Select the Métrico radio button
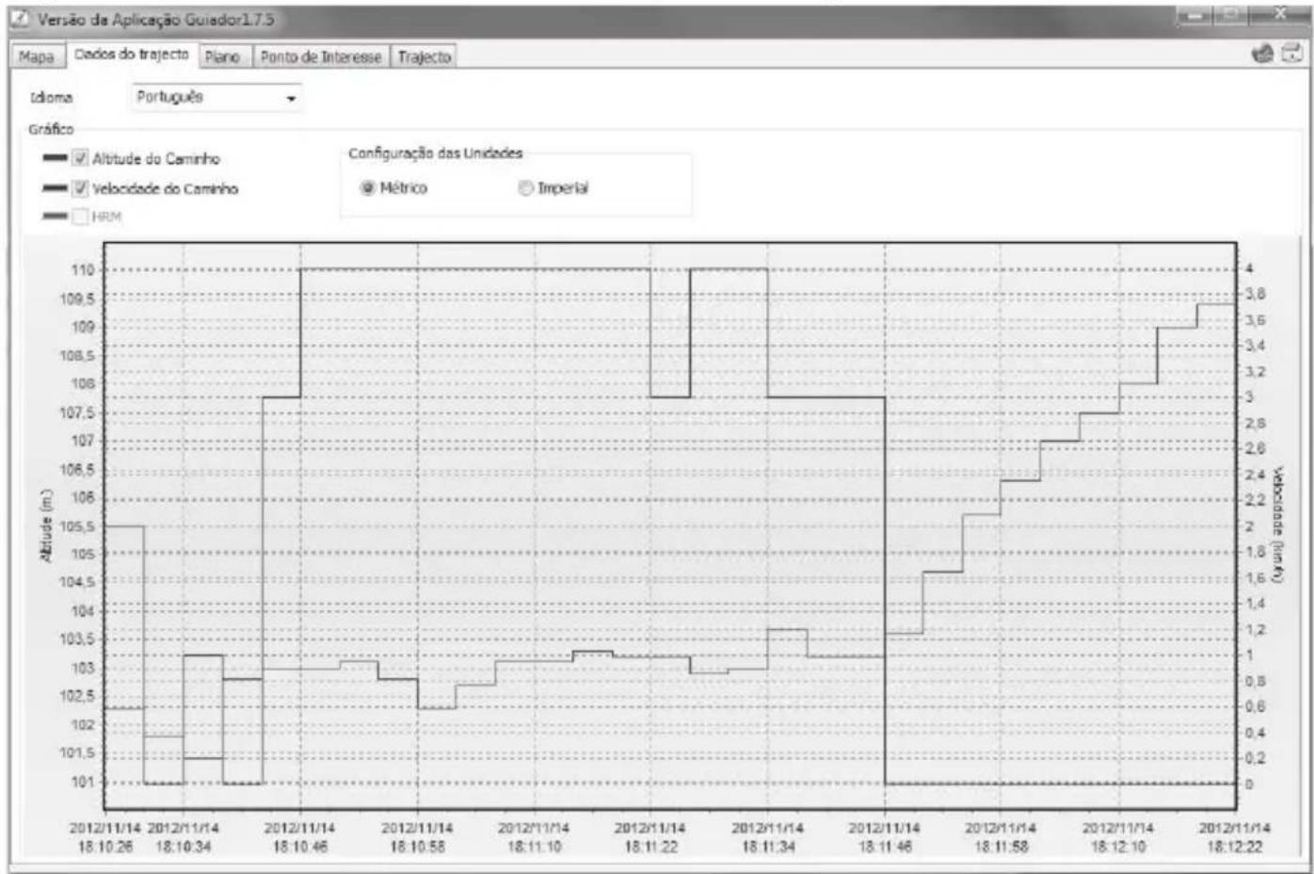Viewport: 1314px width, 874px height. (x=368, y=187)
